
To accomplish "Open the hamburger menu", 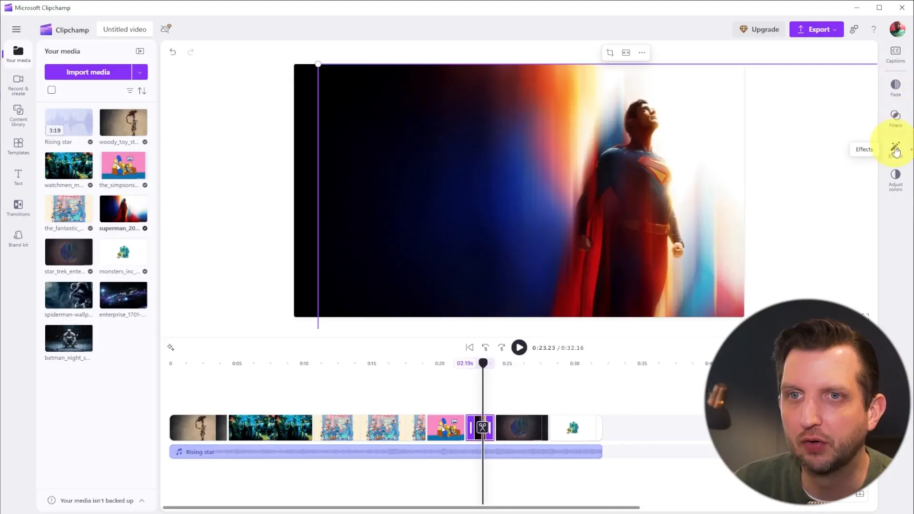I will pyautogui.click(x=16, y=30).
